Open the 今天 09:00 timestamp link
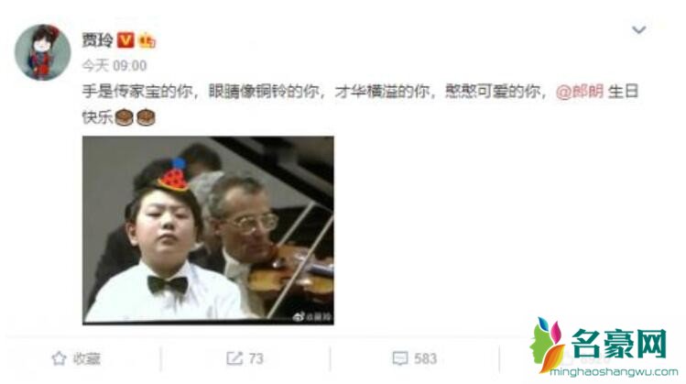 [114, 66]
